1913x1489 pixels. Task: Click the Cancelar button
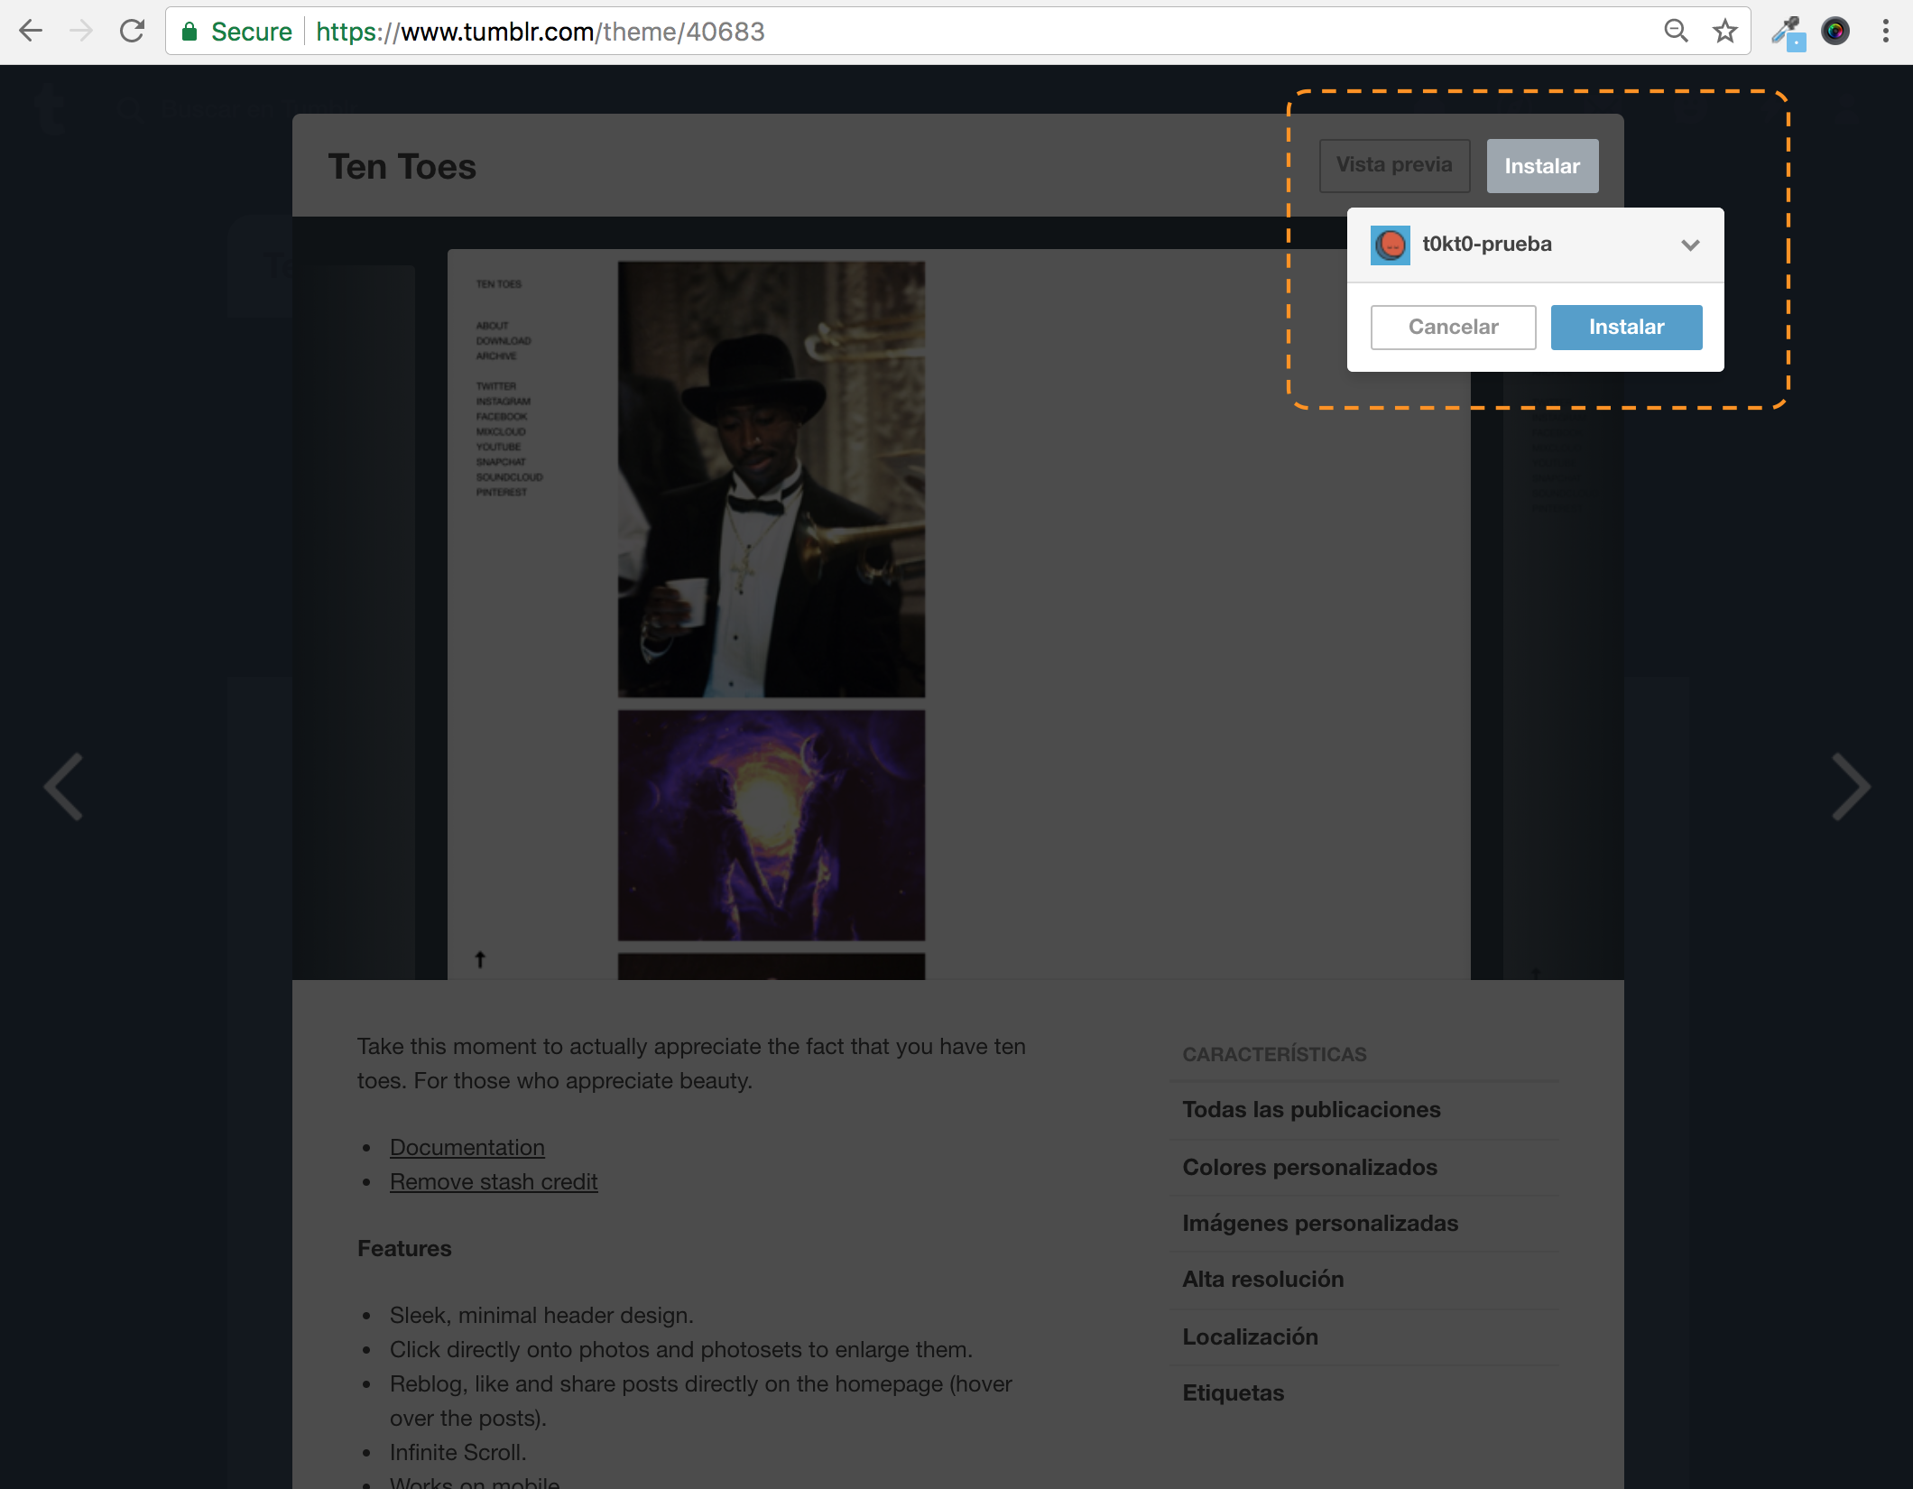pos(1453,327)
